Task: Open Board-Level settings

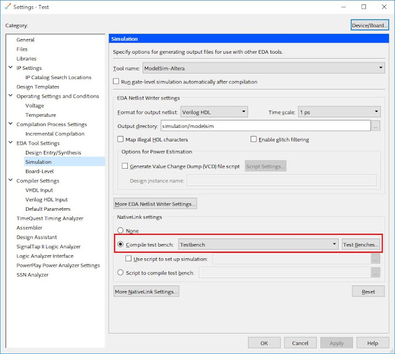Action: (39, 171)
